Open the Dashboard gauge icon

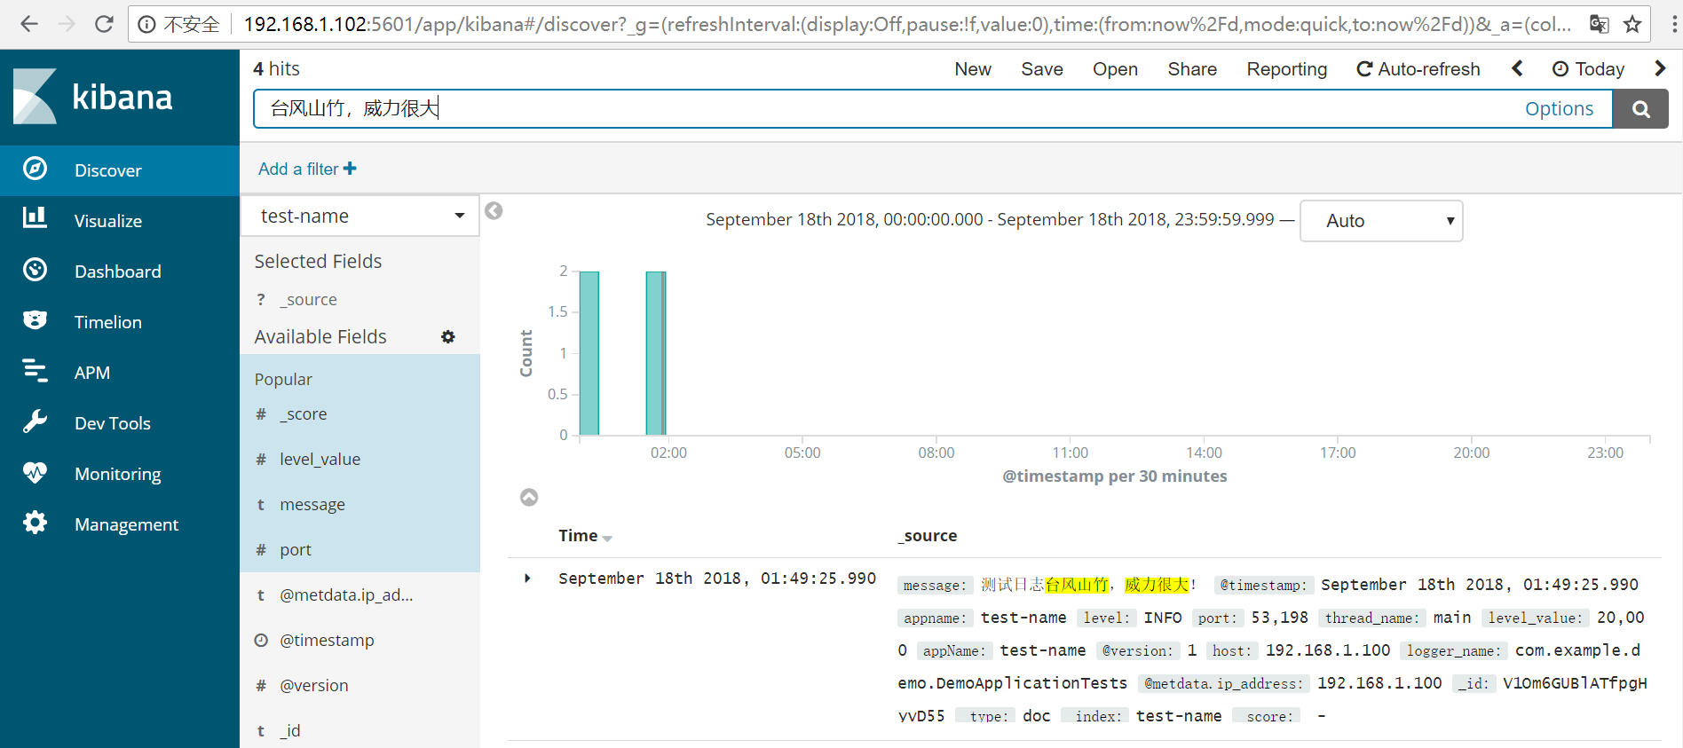35,270
